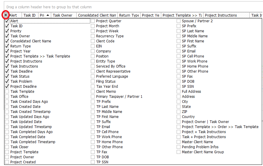263x166 pixels.
Task: Check Task Completed Date option
Action: click(7, 137)
